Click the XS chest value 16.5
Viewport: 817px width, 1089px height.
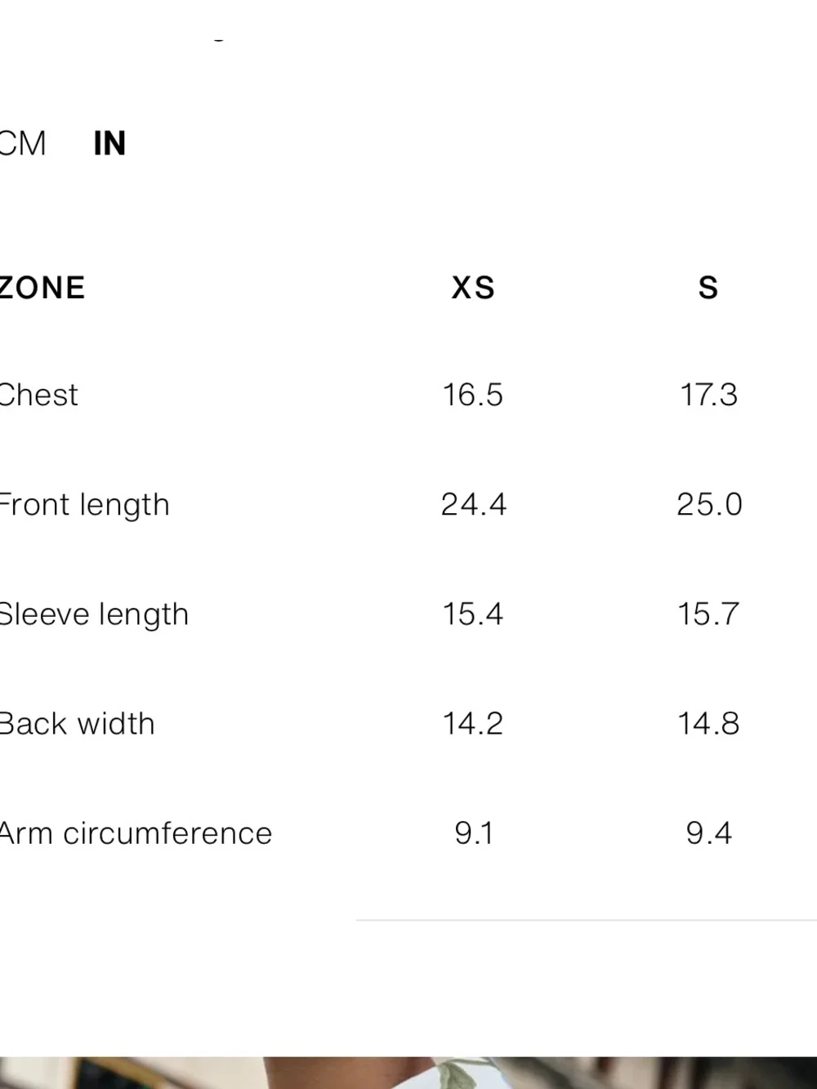(472, 395)
